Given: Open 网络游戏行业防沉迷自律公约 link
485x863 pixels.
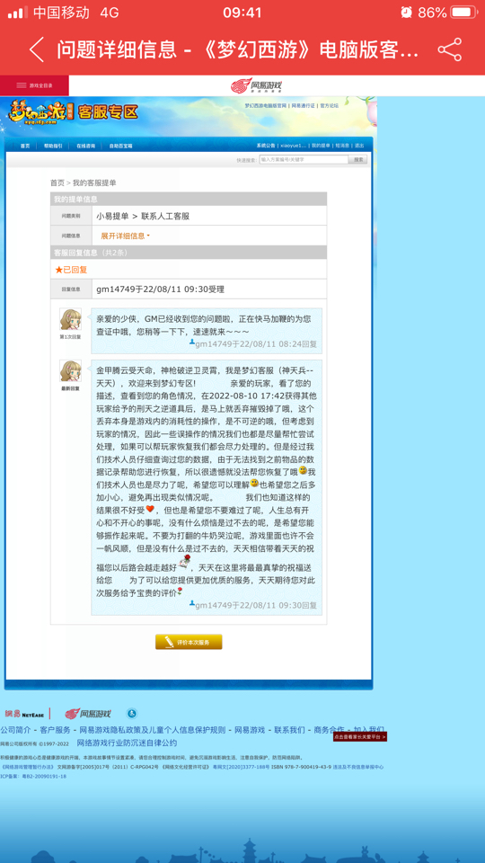Looking at the screenshot, I should tap(127, 743).
